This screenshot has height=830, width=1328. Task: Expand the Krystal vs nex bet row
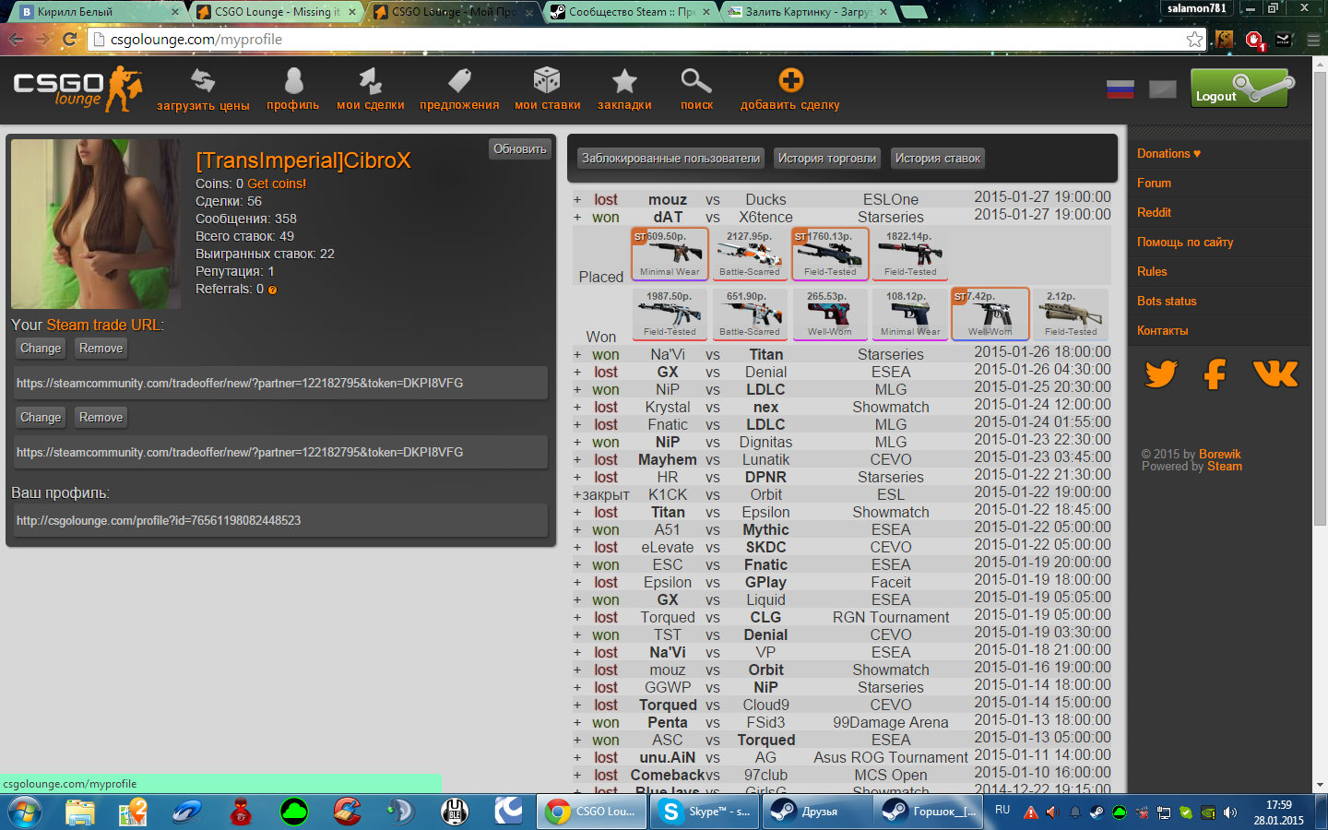577,408
